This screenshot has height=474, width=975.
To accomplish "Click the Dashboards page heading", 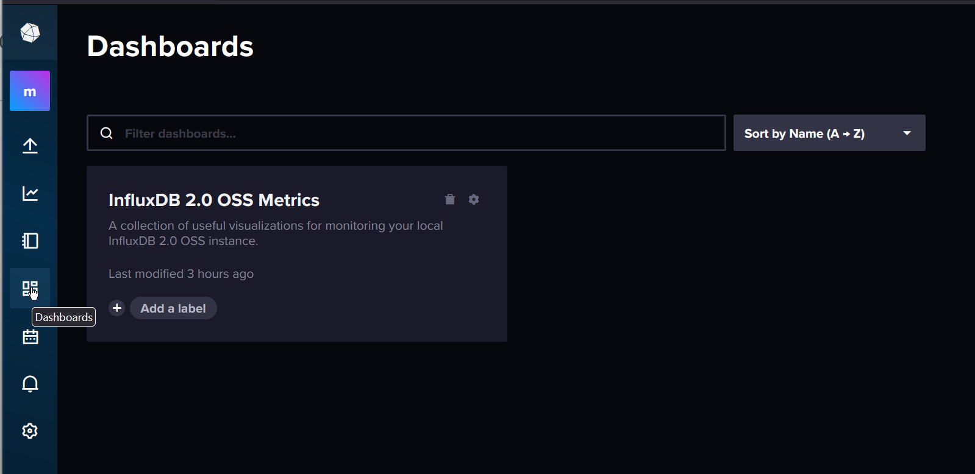I will pos(170,46).
